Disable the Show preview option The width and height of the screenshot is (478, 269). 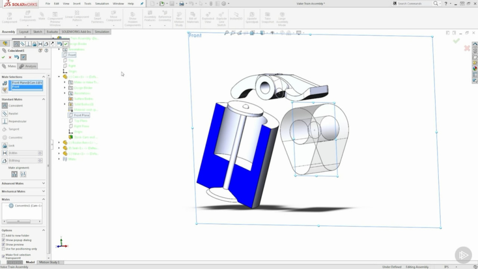(3, 245)
